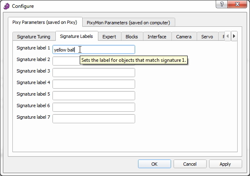
Task: Go to the Interface tab
Action: (157, 37)
